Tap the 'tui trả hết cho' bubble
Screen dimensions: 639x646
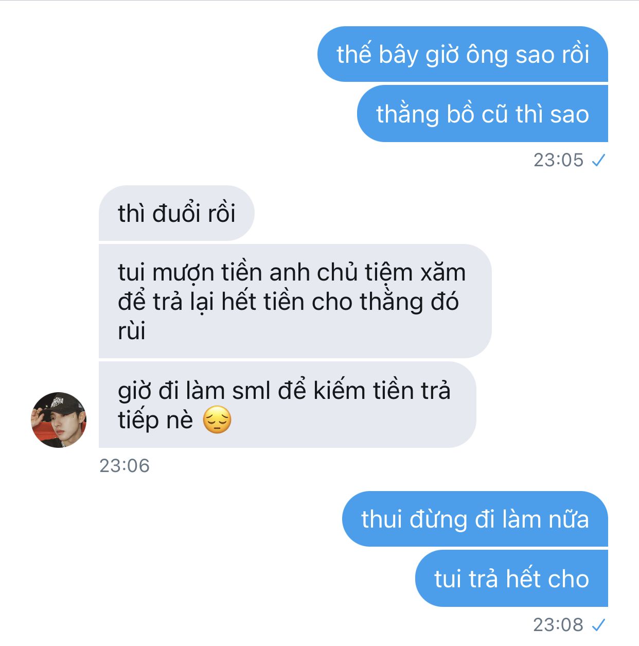[x=511, y=578]
